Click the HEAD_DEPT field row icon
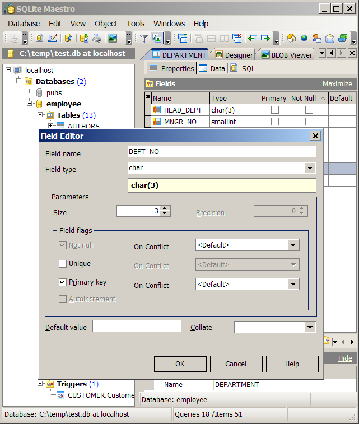359x424 pixels. [x=157, y=110]
